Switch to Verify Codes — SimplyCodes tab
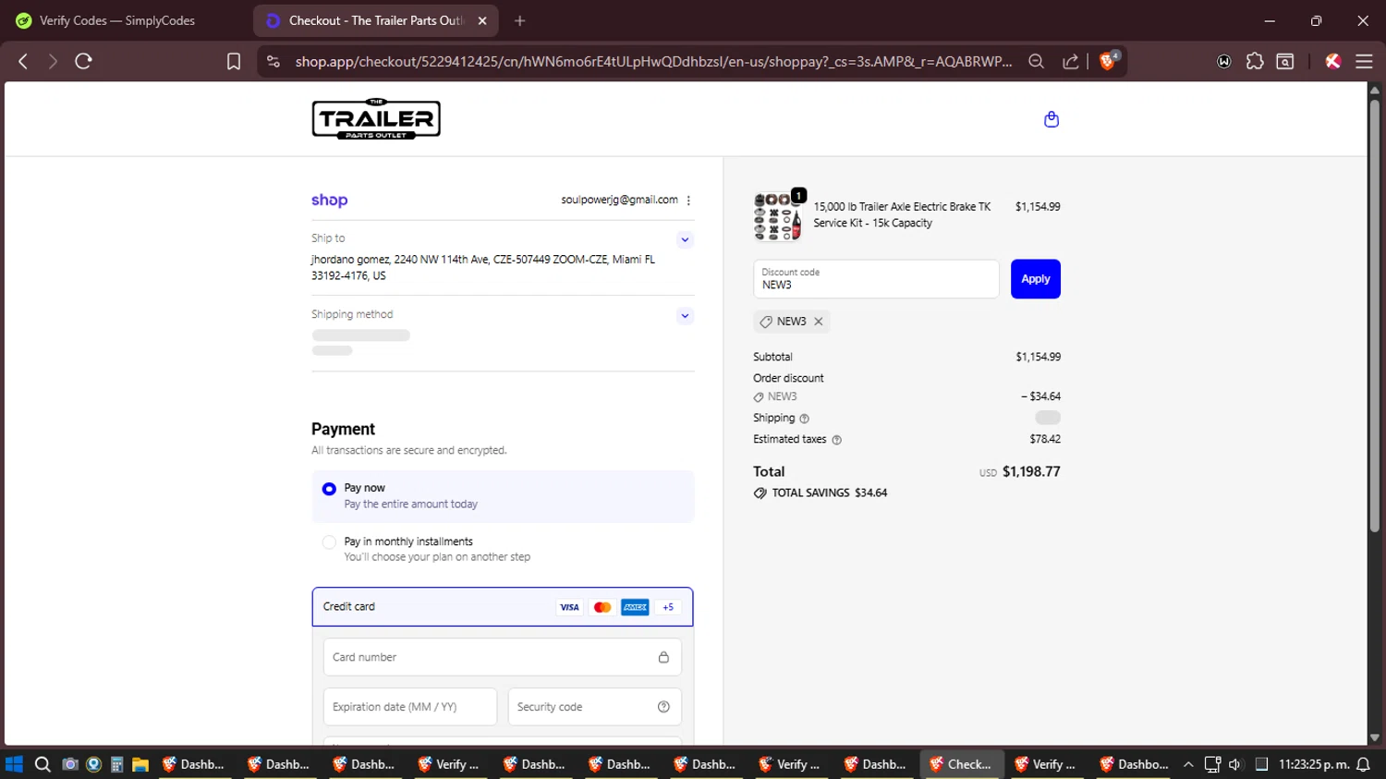The width and height of the screenshot is (1386, 779). click(x=116, y=20)
